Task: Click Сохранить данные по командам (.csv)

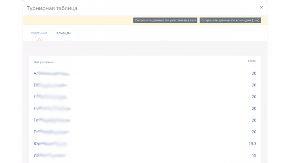Action: (230, 20)
